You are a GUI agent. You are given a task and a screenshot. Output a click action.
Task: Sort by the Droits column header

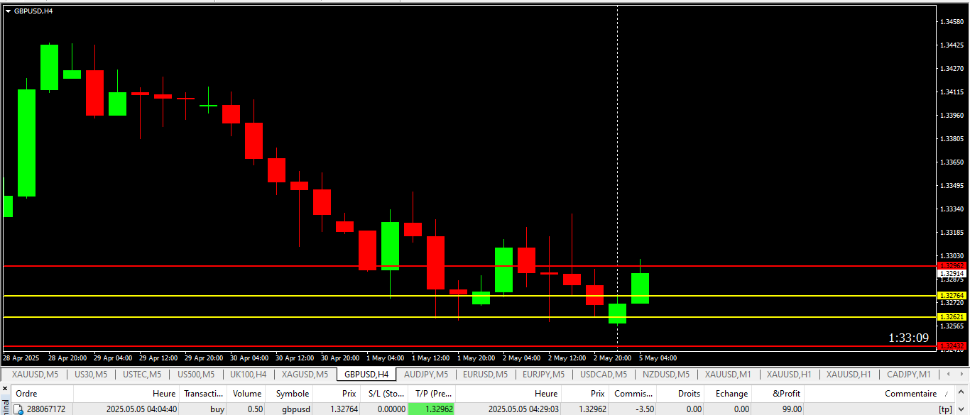(x=680, y=394)
